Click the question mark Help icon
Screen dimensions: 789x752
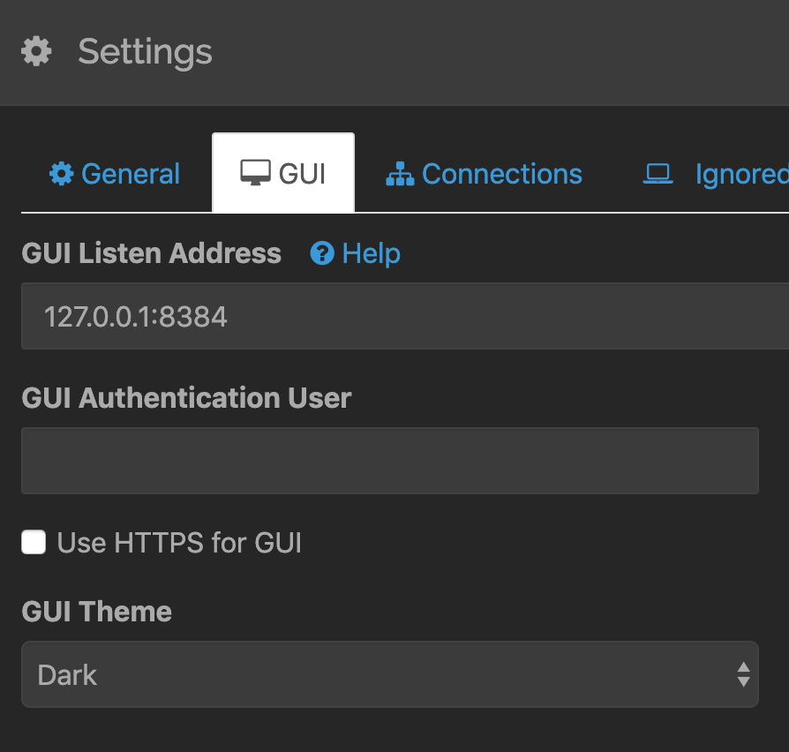coord(322,253)
